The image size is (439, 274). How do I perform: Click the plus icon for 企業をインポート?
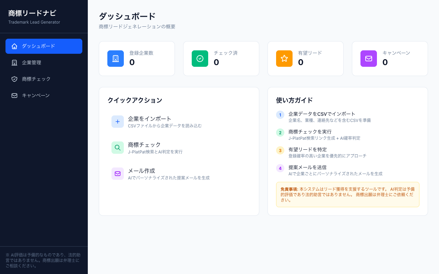tap(118, 122)
